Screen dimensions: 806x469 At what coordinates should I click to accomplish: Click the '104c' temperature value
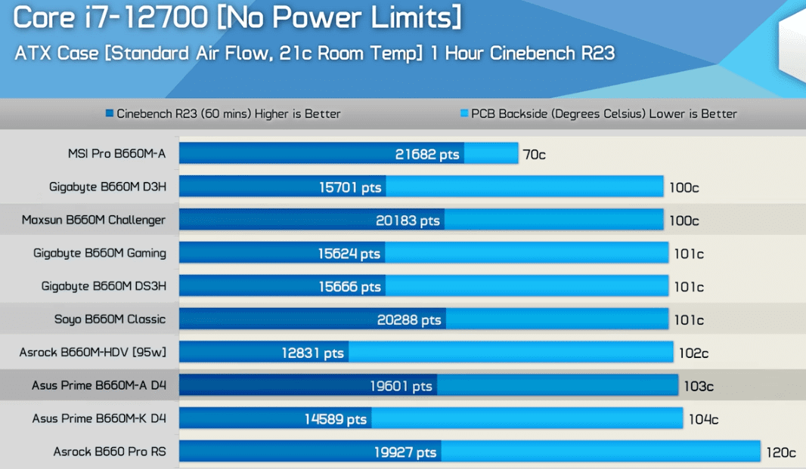tap(703, 419)
